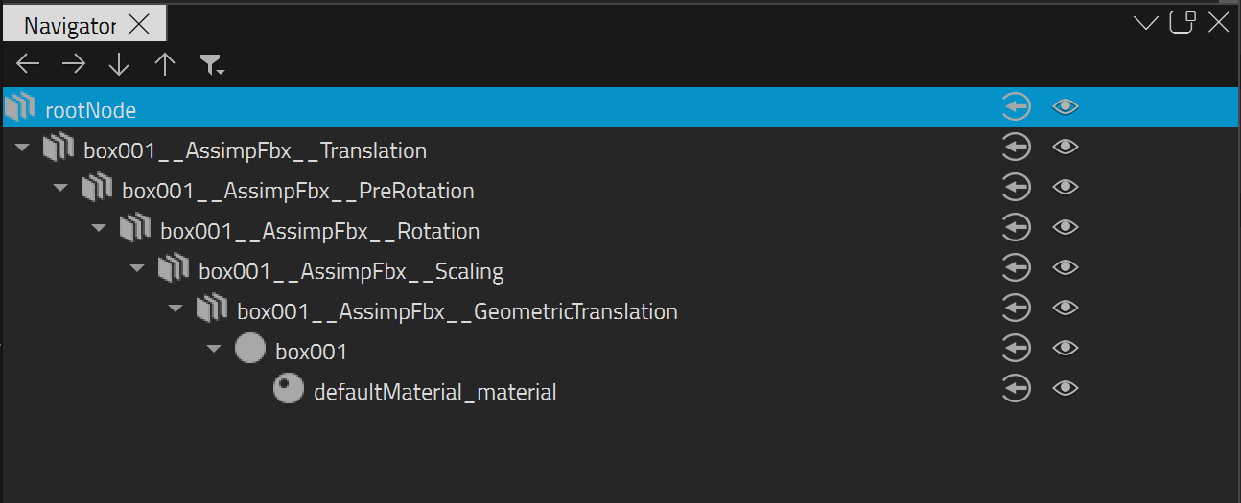This screenshot has height=503, width=1241.
Task: Open the panel dropdown chevron at top right
Action: tap(1146, 23)
